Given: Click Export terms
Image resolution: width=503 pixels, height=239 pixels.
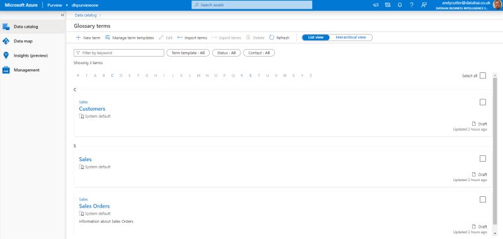Looking at the screenshot, I should pos(226,38).
